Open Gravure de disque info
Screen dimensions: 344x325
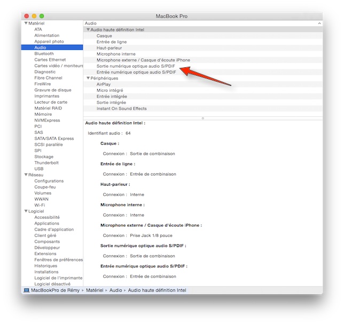tap(53, 90)
